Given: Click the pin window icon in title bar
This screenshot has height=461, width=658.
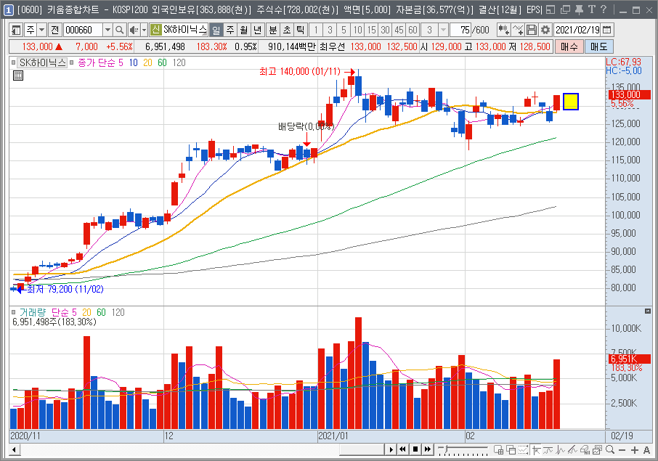Looking at the screenshot, I should [x=579, y=9].
